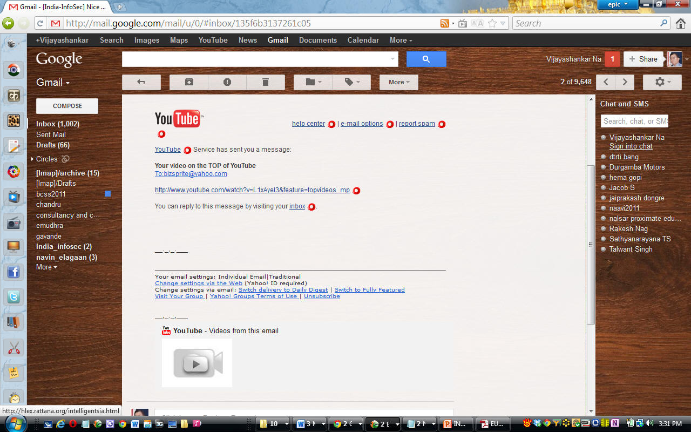Click the blue color box beside bcss2011
The width and height of the screenshot is (691, 432).
[107, 194]
